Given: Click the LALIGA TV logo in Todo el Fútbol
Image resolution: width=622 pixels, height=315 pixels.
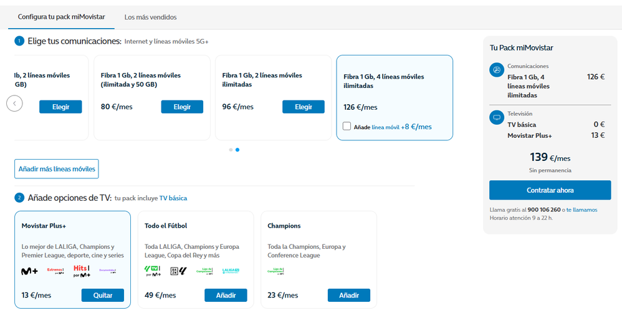Looking at the screenshot, I should tap(231, 271).
